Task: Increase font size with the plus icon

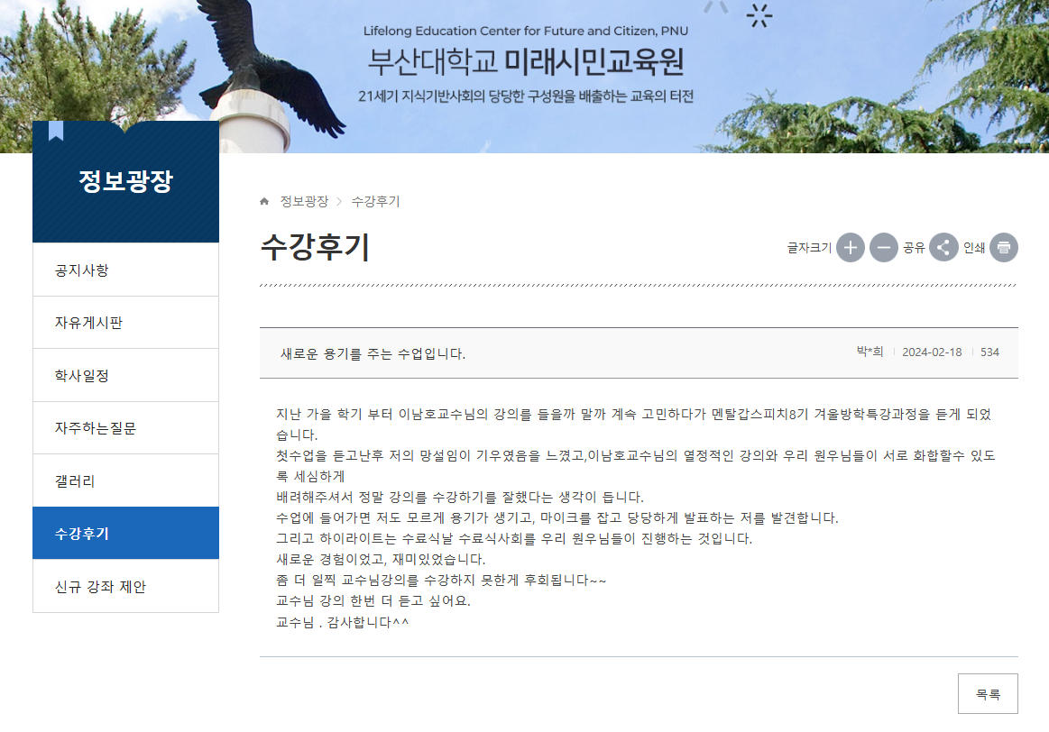Action: [x=851, y=247]
